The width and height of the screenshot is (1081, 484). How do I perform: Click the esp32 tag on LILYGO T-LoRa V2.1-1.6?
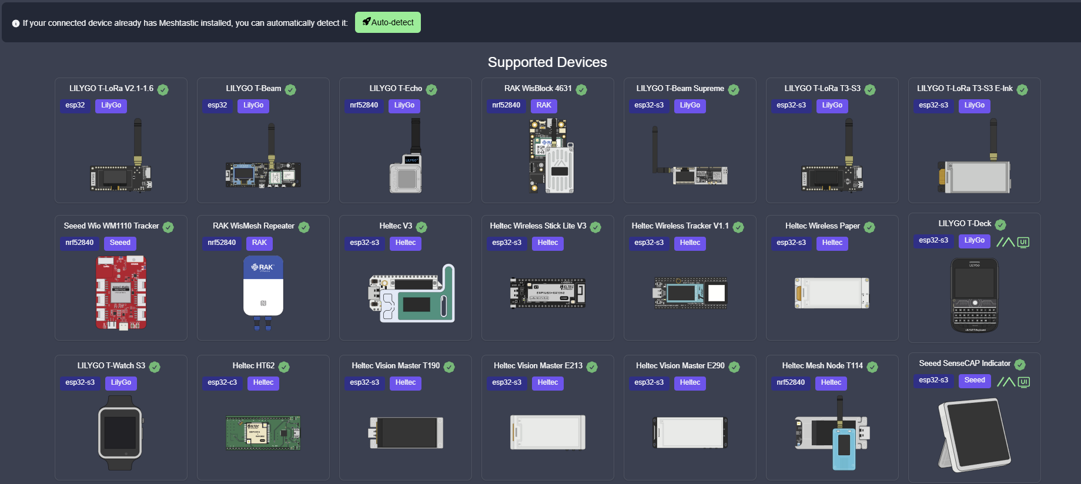[75, 106]
